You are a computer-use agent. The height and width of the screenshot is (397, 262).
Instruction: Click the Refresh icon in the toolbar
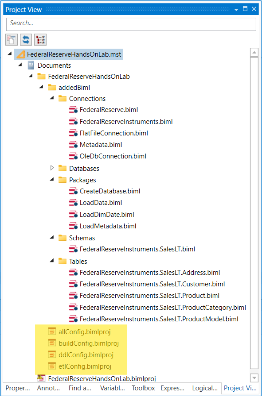click(x=26, y=39)
